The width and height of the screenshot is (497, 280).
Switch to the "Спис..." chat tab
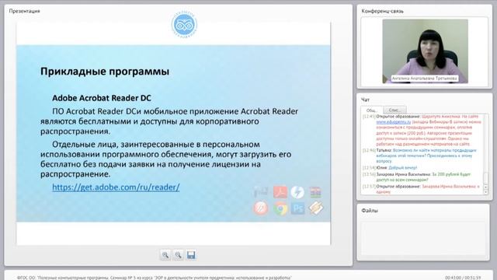point(394,110)
